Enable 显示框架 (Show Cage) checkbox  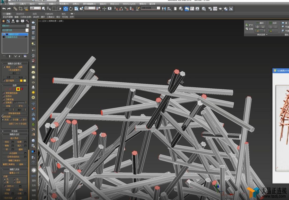(4, 81)
